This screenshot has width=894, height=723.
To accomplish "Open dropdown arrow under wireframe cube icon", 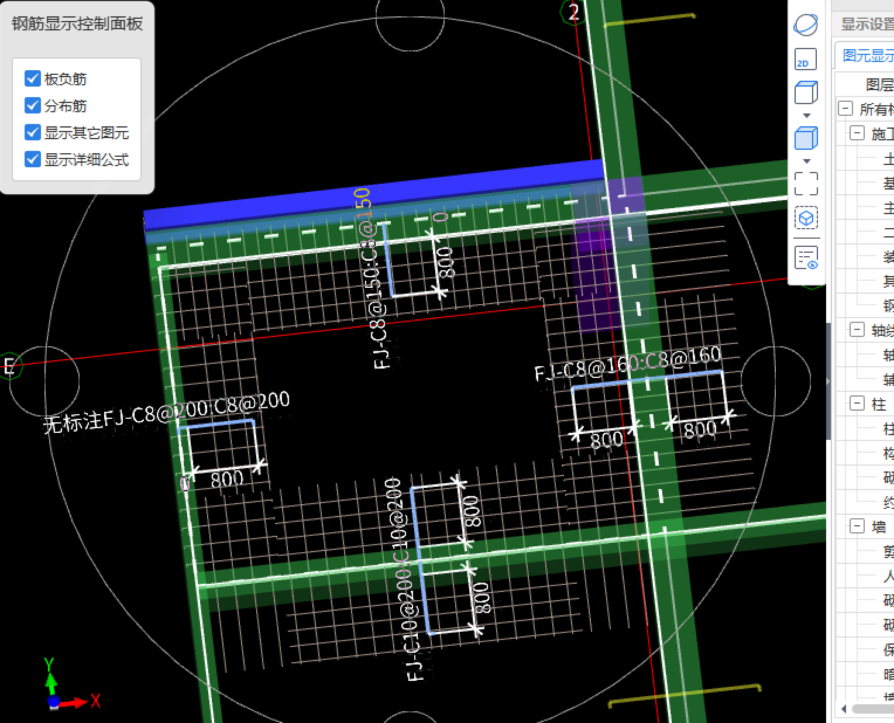I will click(x=806, y=115).
